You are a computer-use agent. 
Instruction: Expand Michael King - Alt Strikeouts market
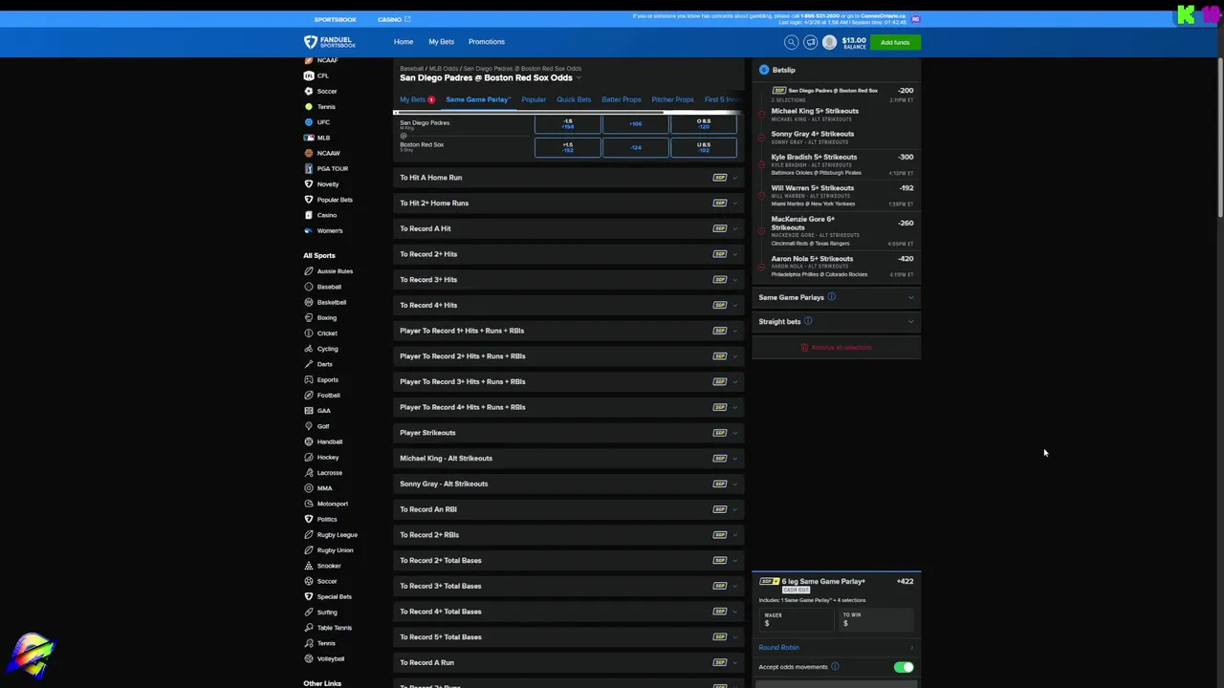(x=568, y=459)
